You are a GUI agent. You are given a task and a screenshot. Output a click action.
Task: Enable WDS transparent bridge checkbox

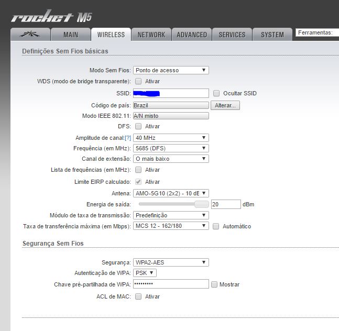138,81
